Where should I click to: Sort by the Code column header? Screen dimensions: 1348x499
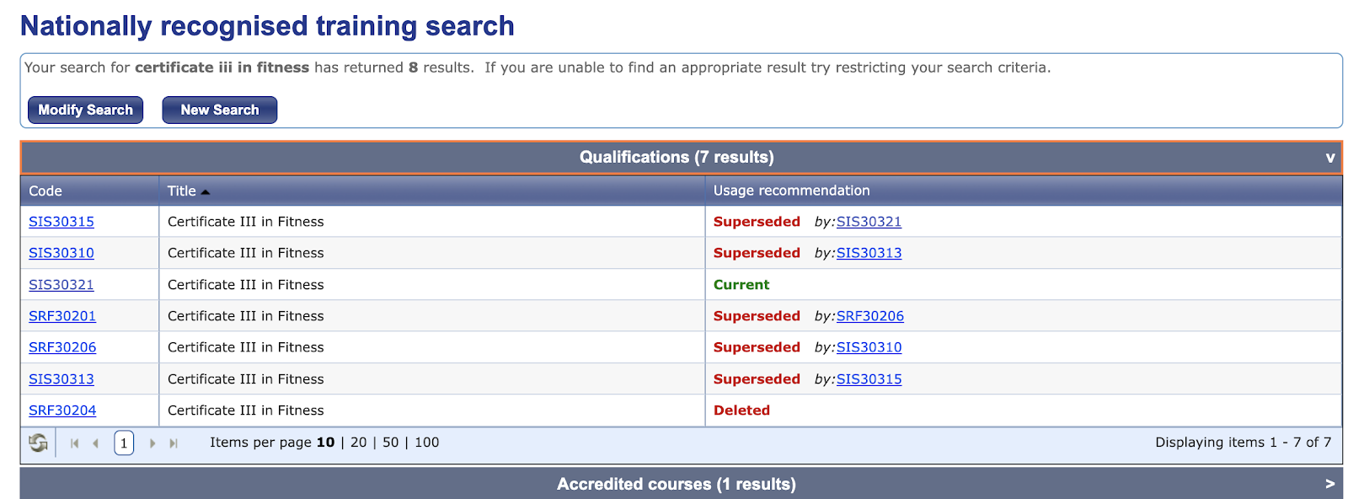click(x=45, y=191)
